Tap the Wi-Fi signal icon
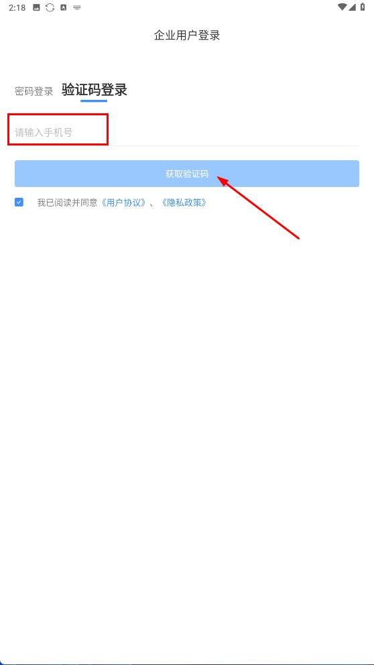 (x=342, y=7)
